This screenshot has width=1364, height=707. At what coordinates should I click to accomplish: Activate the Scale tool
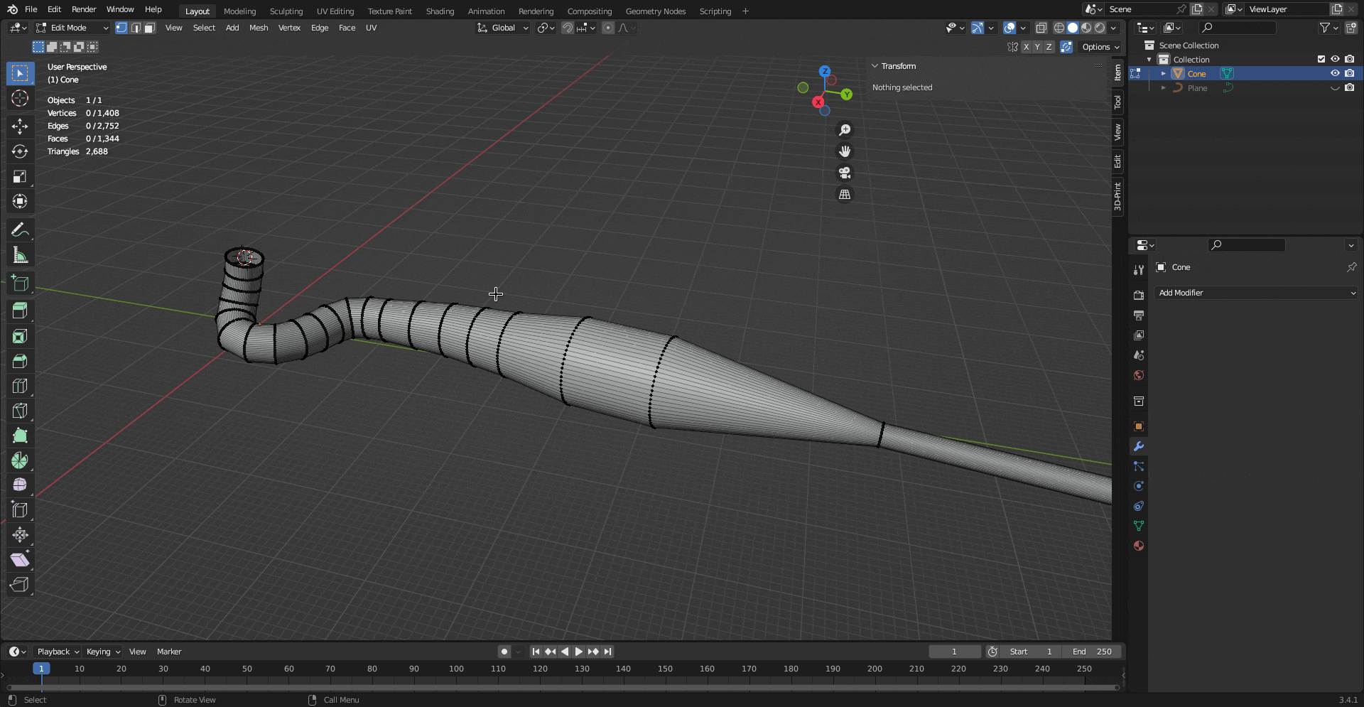click(20, 176)
